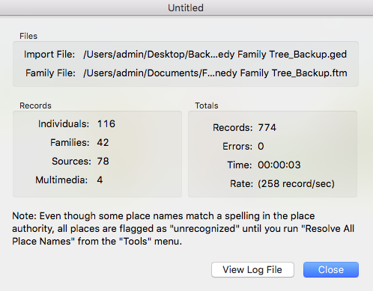The height and width of the screenshot is (291, 373).
Task: Select the Family File path text
Action: pyautogui.click(x=215, y=73)
